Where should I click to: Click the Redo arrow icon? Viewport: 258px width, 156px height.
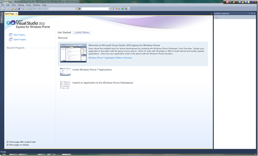[x=40, y=9]
